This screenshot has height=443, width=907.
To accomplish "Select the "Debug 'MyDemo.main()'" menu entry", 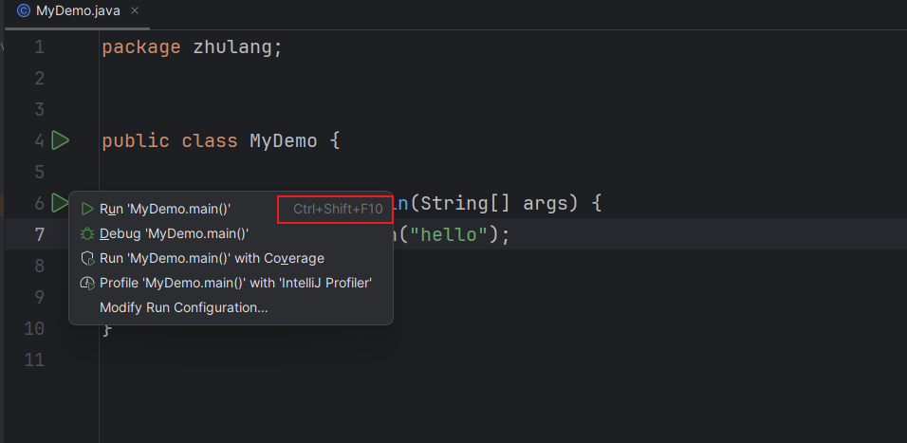I will click(174, 233).
